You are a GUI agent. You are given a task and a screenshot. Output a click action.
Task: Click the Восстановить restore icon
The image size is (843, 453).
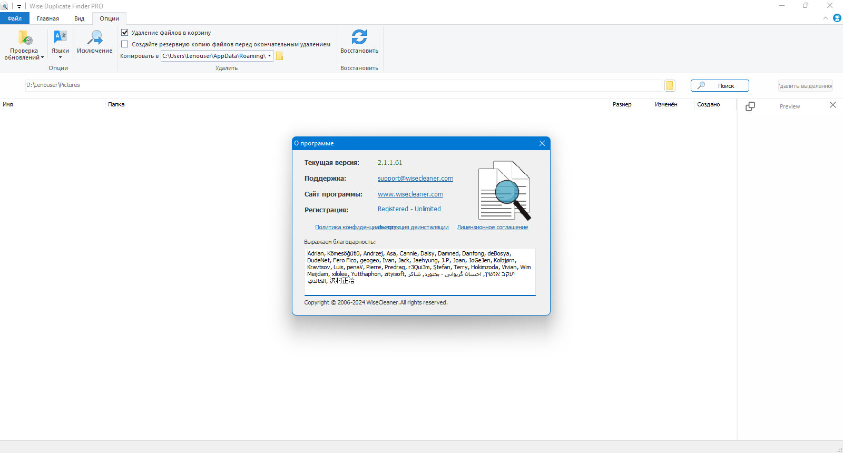(x=359, y=37)
